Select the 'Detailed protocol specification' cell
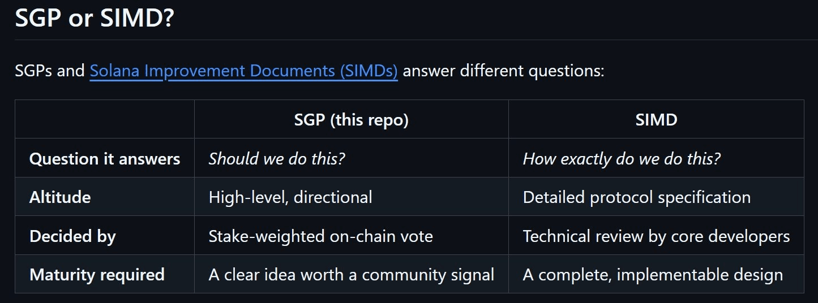The height and width of the screenshot is (303, 818). 656,197
